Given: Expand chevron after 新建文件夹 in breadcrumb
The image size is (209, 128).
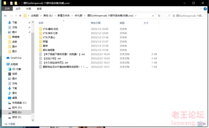Looking at the screenshot, I should (x=72, y=16).
